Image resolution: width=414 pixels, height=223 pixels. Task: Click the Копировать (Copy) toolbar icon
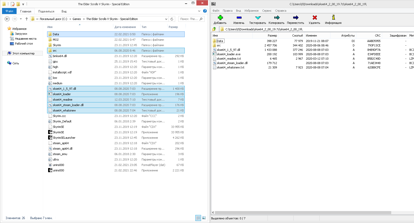(277, 18)
